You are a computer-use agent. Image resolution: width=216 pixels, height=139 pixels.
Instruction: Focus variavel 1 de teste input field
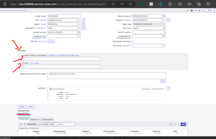click(61, 59)
